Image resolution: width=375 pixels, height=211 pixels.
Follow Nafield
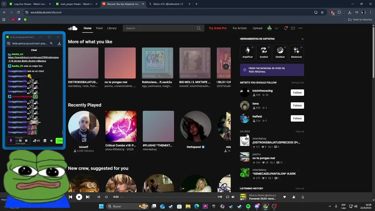click(297, 118)
